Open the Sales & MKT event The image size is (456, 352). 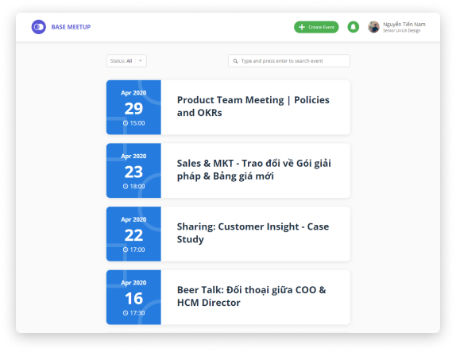tap(228, 171)
